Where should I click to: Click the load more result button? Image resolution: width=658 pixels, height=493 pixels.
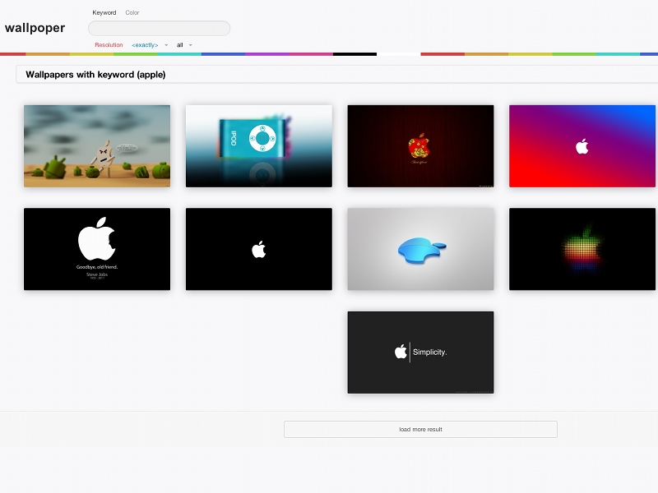420,429
